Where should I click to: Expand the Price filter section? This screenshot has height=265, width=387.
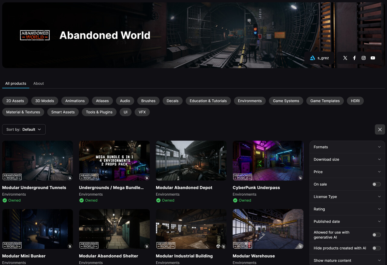[347, 172]
